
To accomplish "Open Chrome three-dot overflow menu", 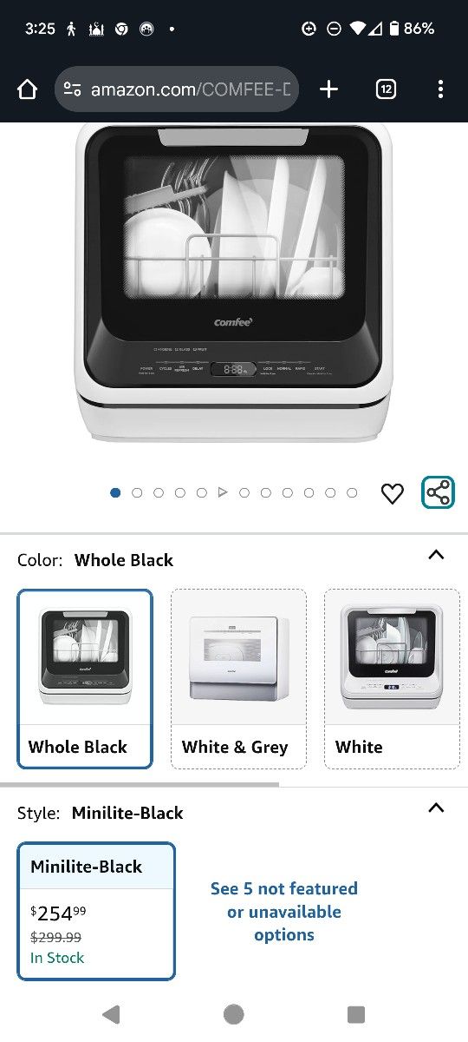I will click(440, 89).
